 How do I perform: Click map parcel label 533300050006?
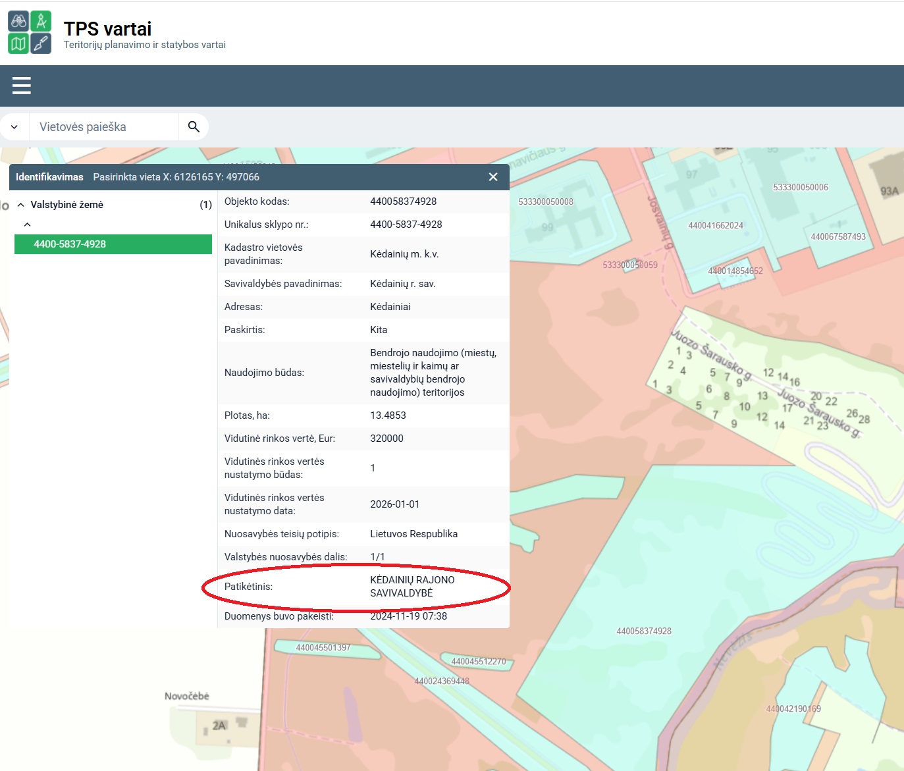(x=801, y=187)
